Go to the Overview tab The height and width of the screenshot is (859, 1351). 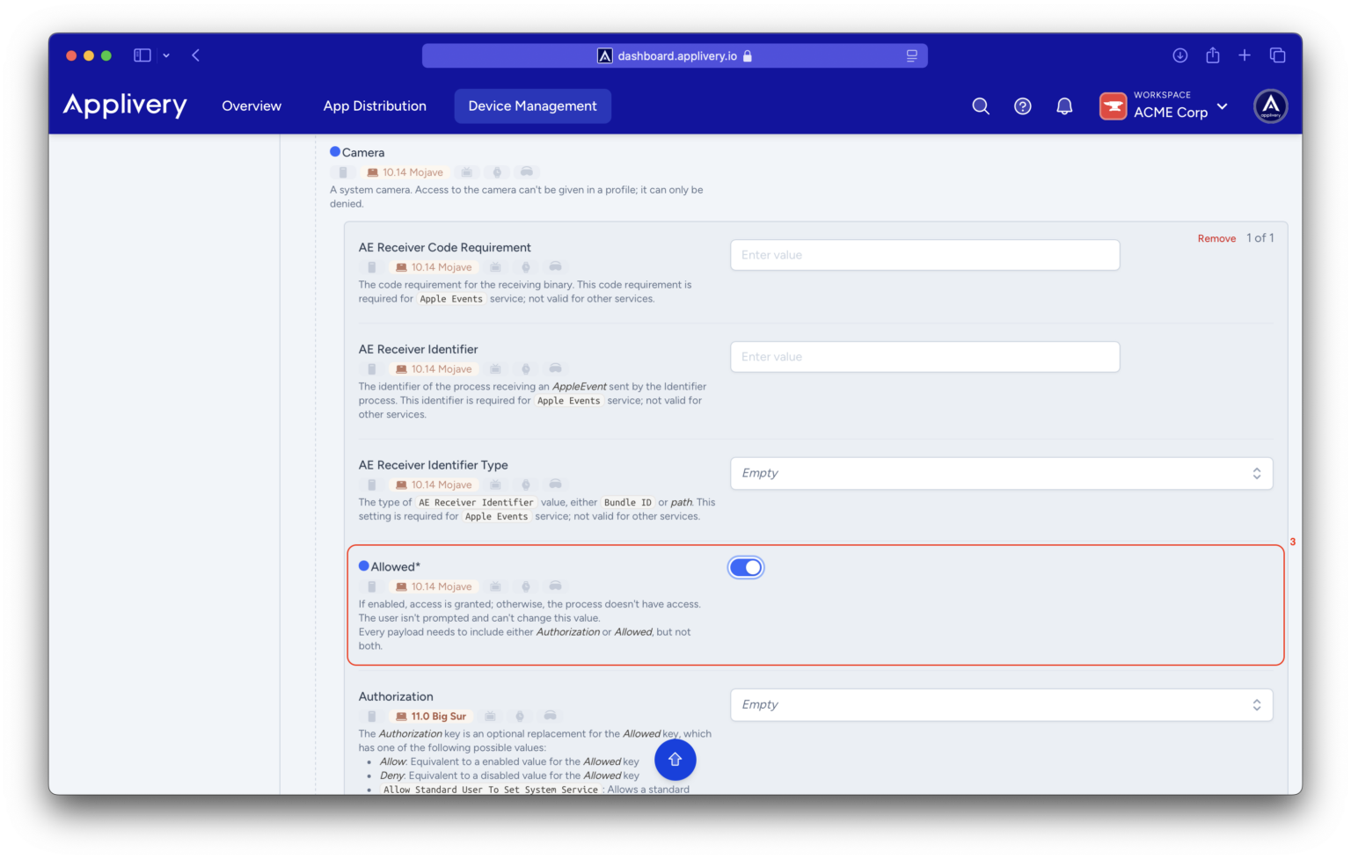point(252,106)
